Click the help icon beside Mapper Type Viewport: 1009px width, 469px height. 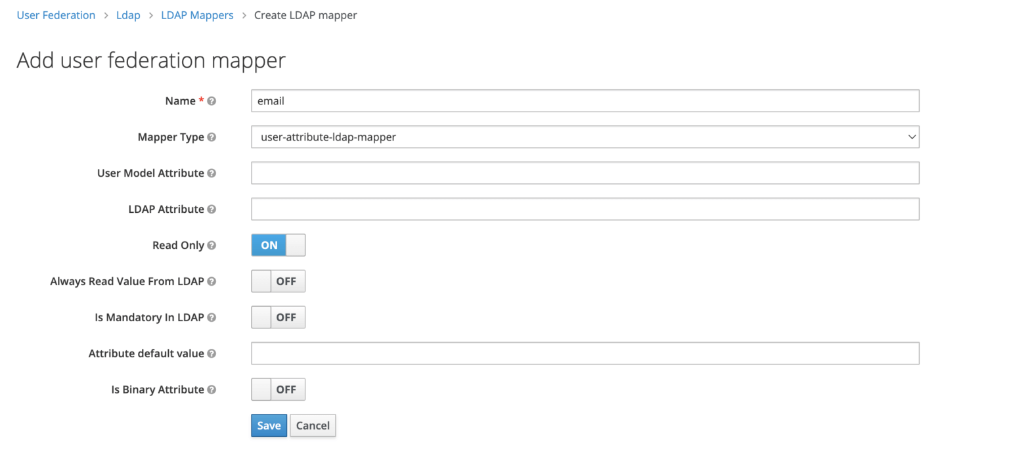click(x=212, y=137)
